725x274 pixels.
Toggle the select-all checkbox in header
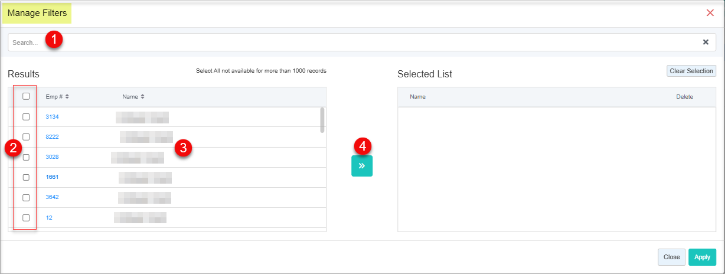(26, 96)
